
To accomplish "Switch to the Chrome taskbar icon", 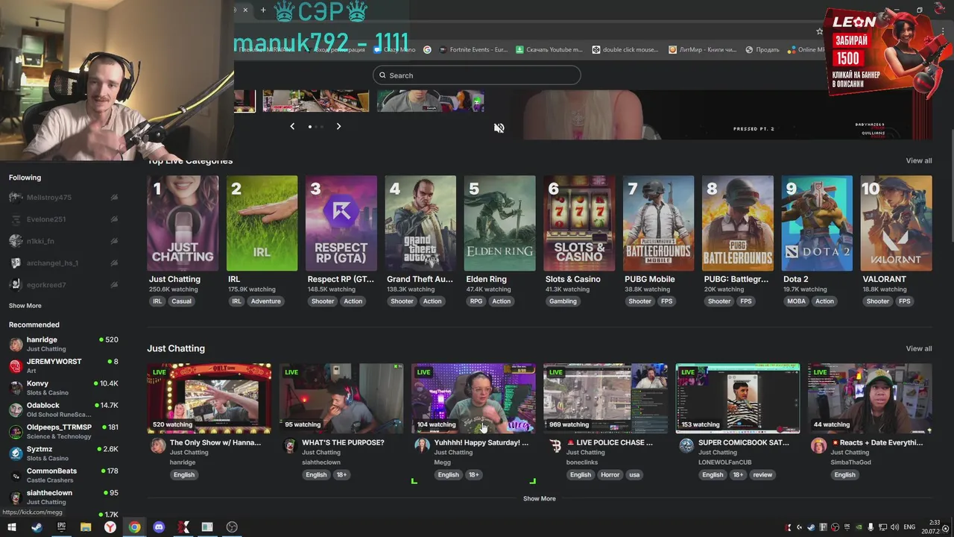I will 134,527.
